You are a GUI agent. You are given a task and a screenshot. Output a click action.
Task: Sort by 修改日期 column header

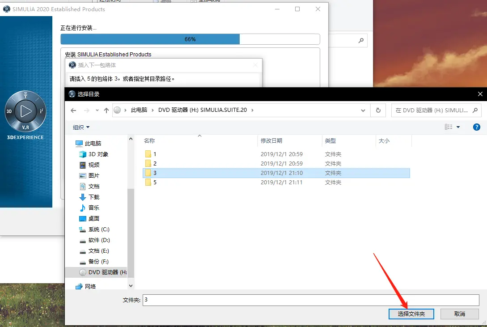tap(271, 140)
